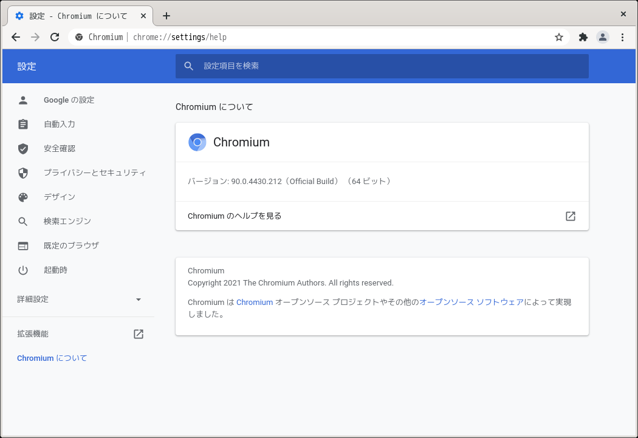
Task: Click the palette icon beside デザイン
Action: pyautogui.click(x=23, y=197)
